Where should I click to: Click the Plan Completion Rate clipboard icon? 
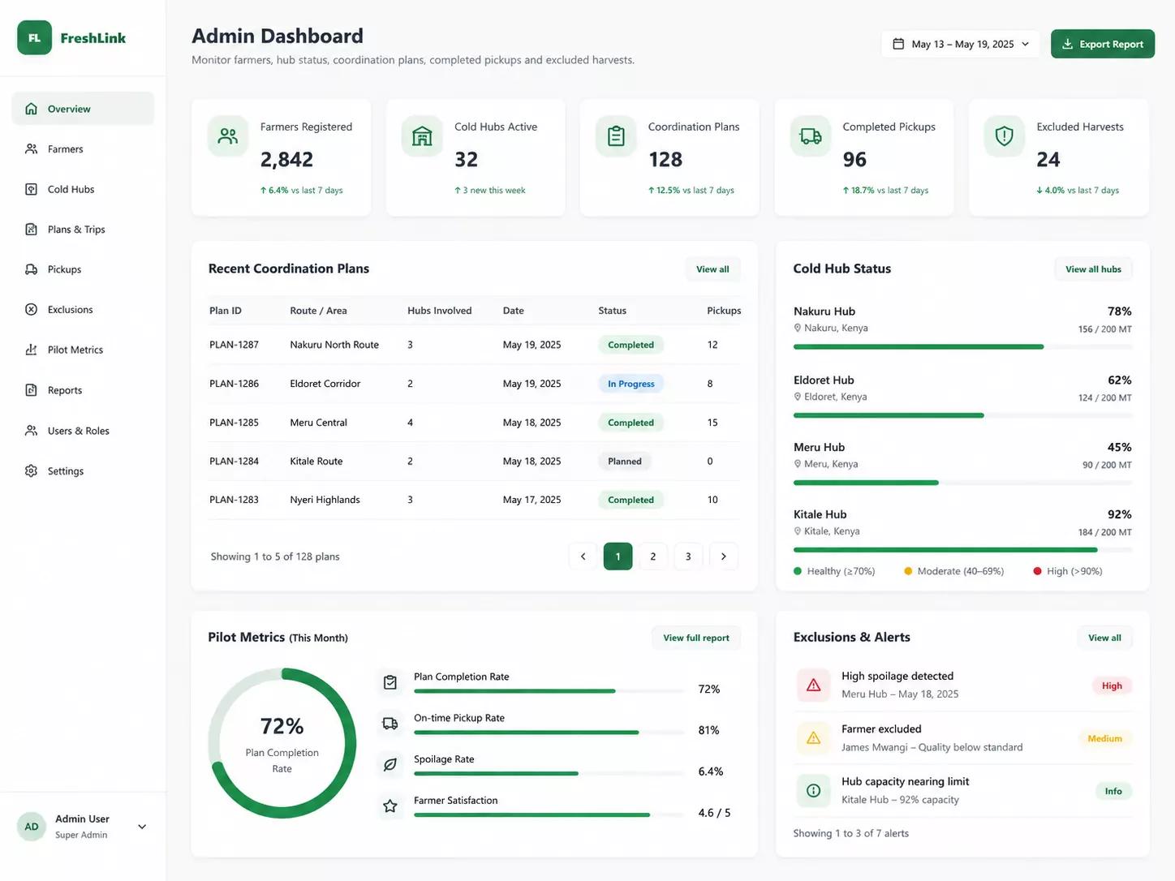[390, 683]
